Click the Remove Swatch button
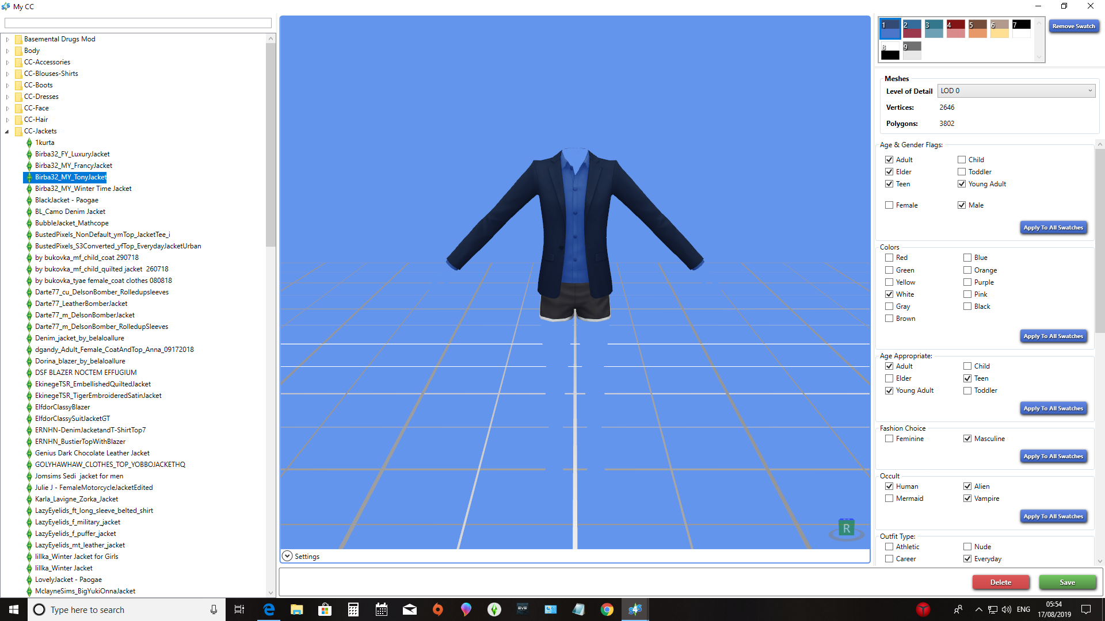 click(x=1073, y=26)
